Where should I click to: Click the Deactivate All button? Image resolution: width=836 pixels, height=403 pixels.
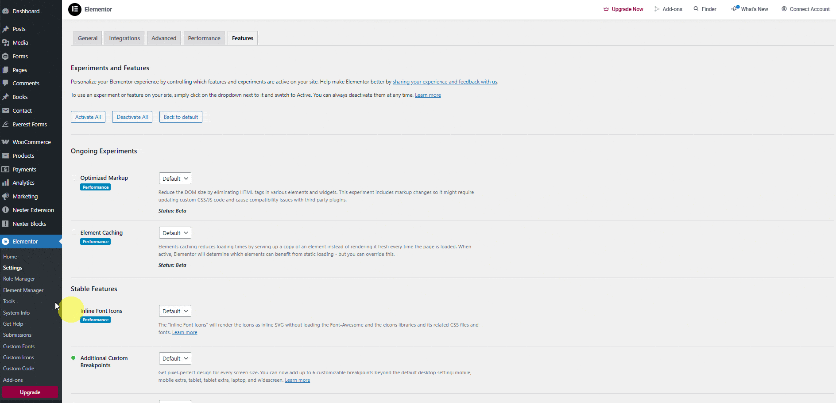(x=132, y=117)
